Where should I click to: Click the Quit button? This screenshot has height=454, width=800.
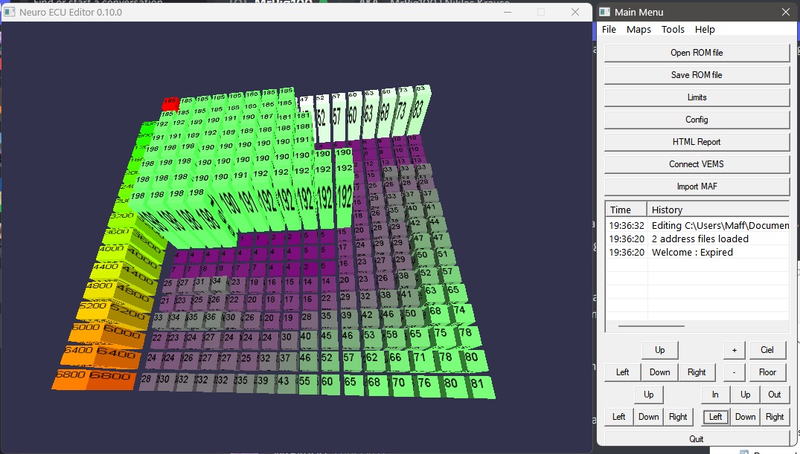(697, 438)
